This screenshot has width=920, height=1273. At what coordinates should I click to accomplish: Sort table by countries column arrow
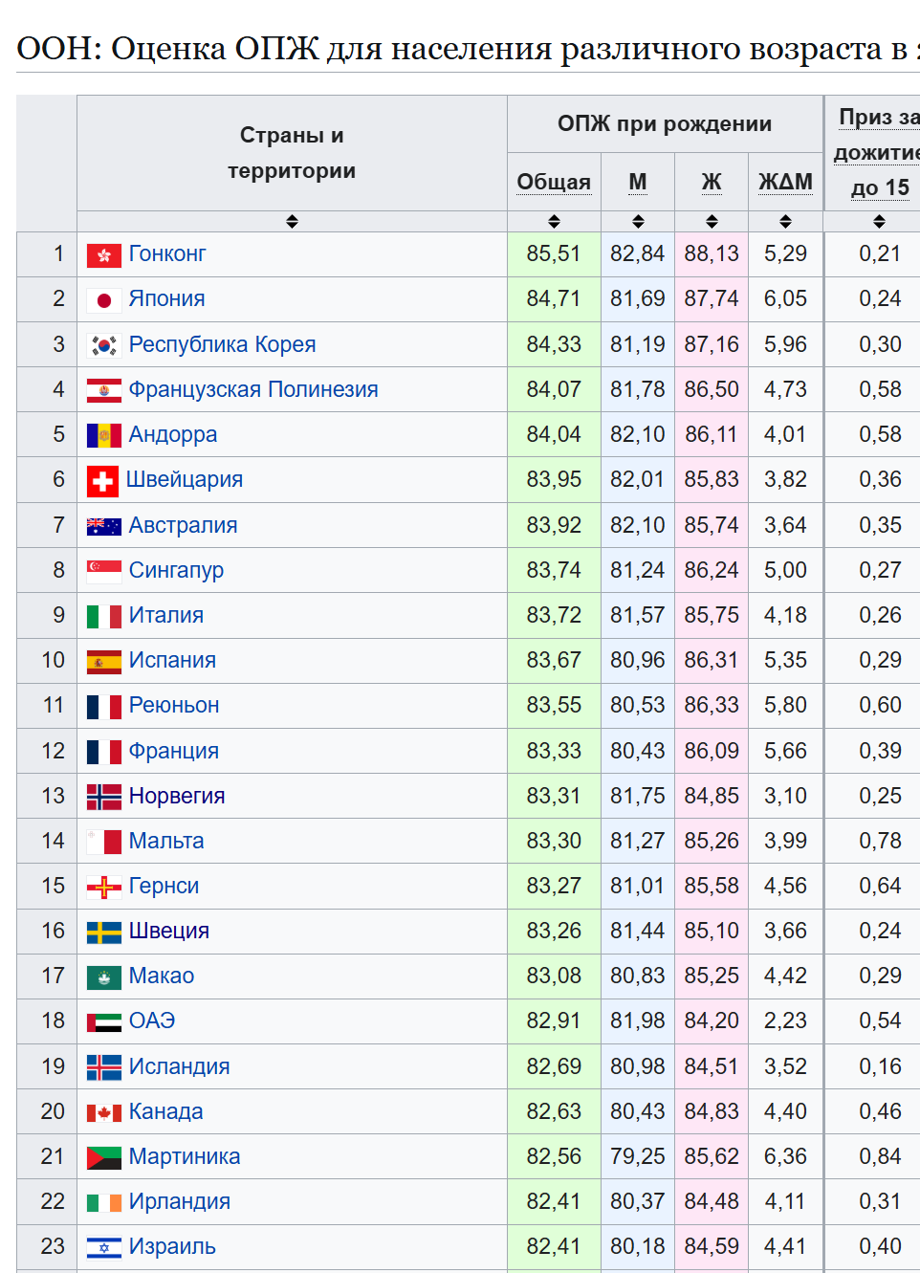[x=292, y=222]
